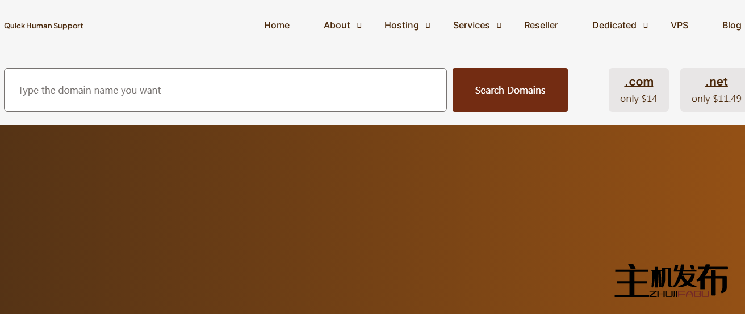Image resolution: width=745 pixels, height=314 pixels.
Task: Focus the domain name search field
Action: pos(225,90)
